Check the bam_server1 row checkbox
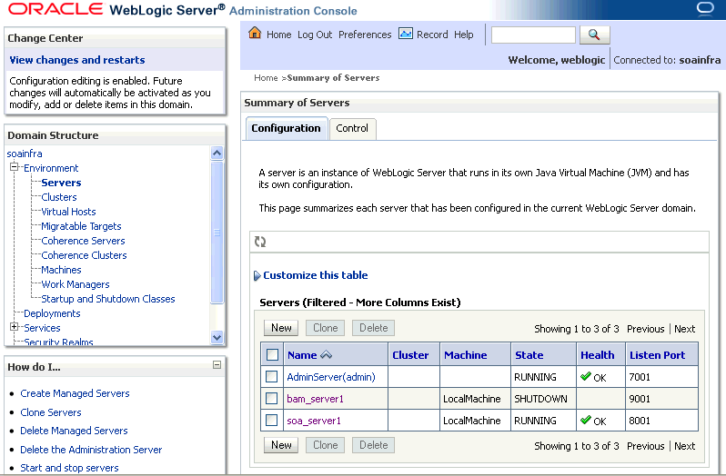 [272, 399]
